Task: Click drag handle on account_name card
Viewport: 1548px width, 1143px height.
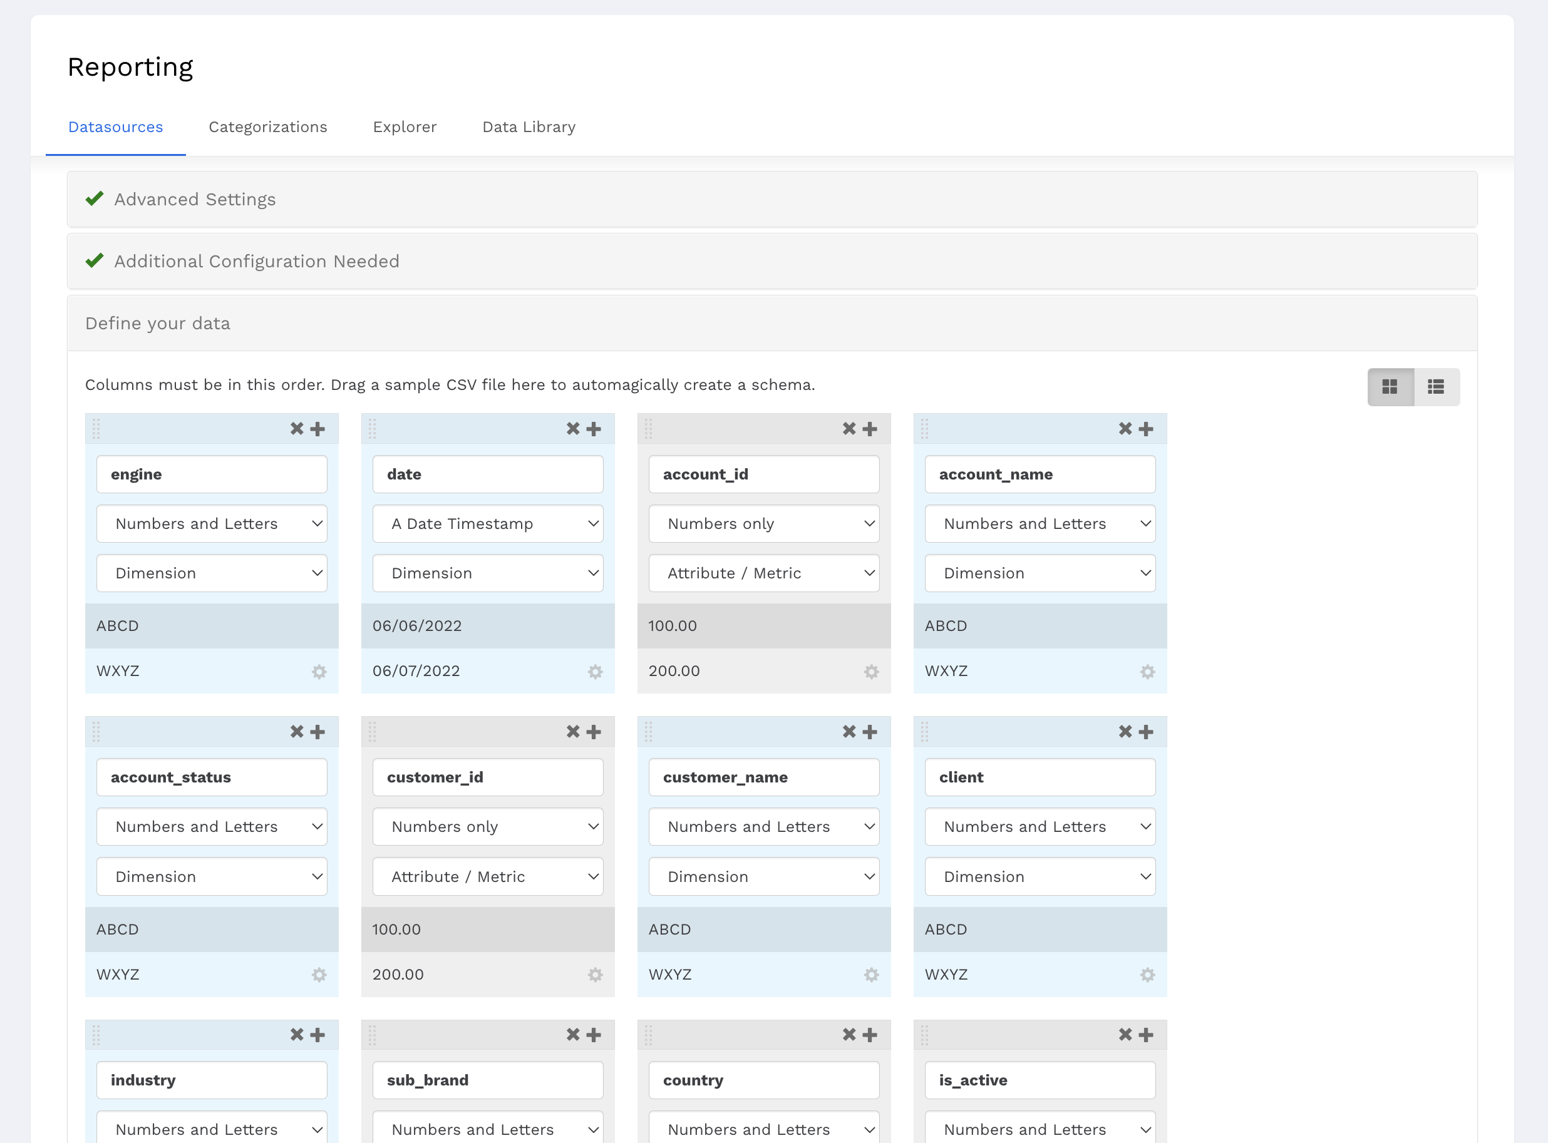Action: (924, 429)
